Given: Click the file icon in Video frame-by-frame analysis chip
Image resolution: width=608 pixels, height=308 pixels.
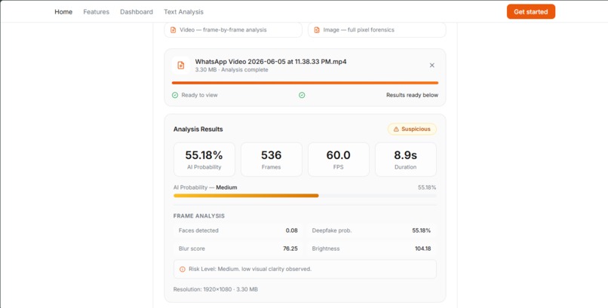Looking at the screenshot, I should (x=173, y=30).
